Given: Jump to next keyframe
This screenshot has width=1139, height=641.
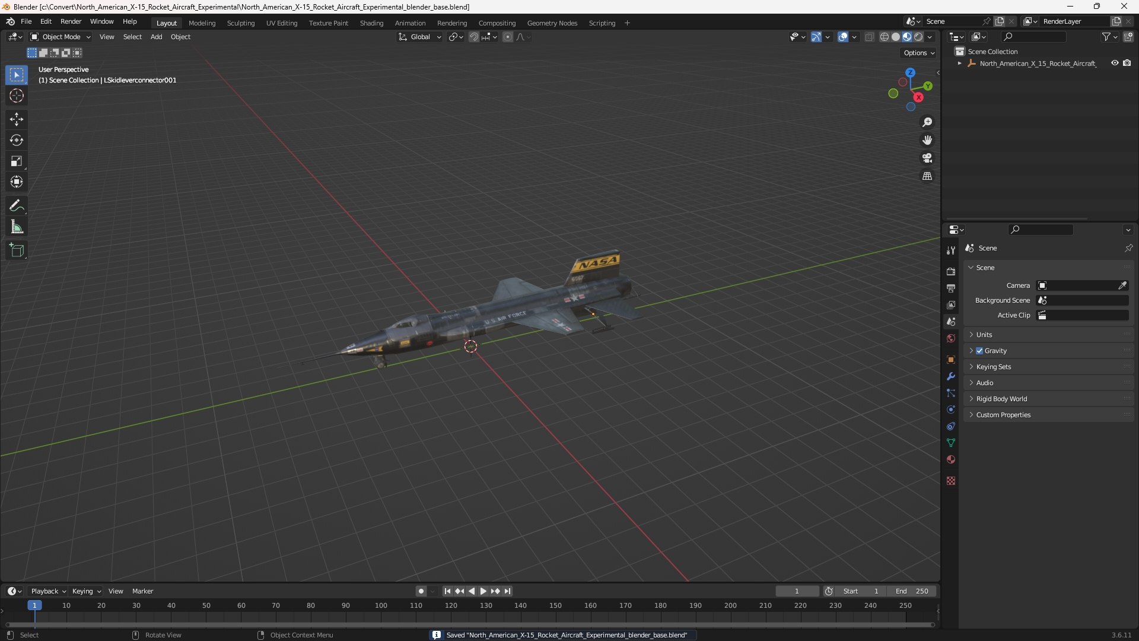Looking at the screenshot, I should coord(495,591).
